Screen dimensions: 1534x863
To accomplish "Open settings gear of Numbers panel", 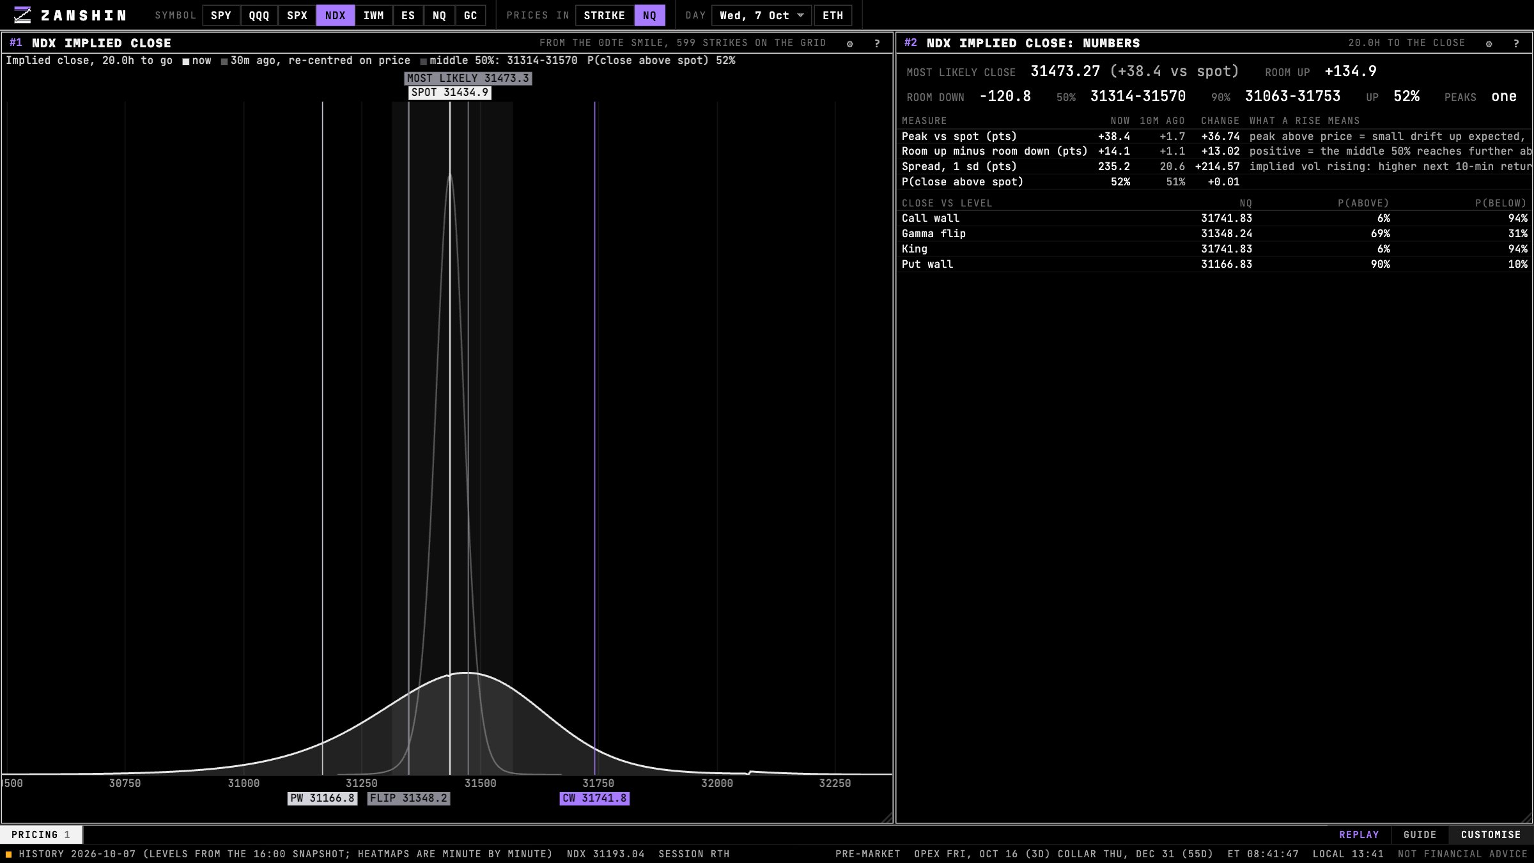I will coord(1489,43).
